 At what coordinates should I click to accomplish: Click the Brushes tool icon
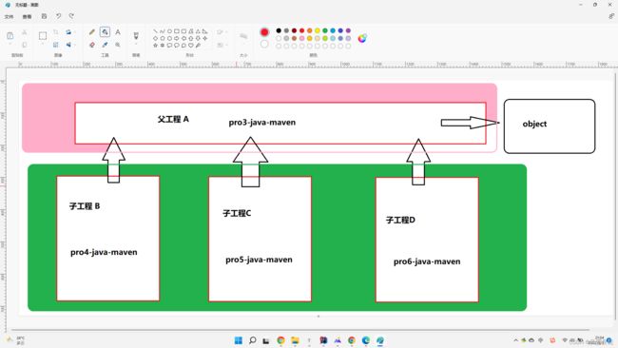[x=136, y=35]
